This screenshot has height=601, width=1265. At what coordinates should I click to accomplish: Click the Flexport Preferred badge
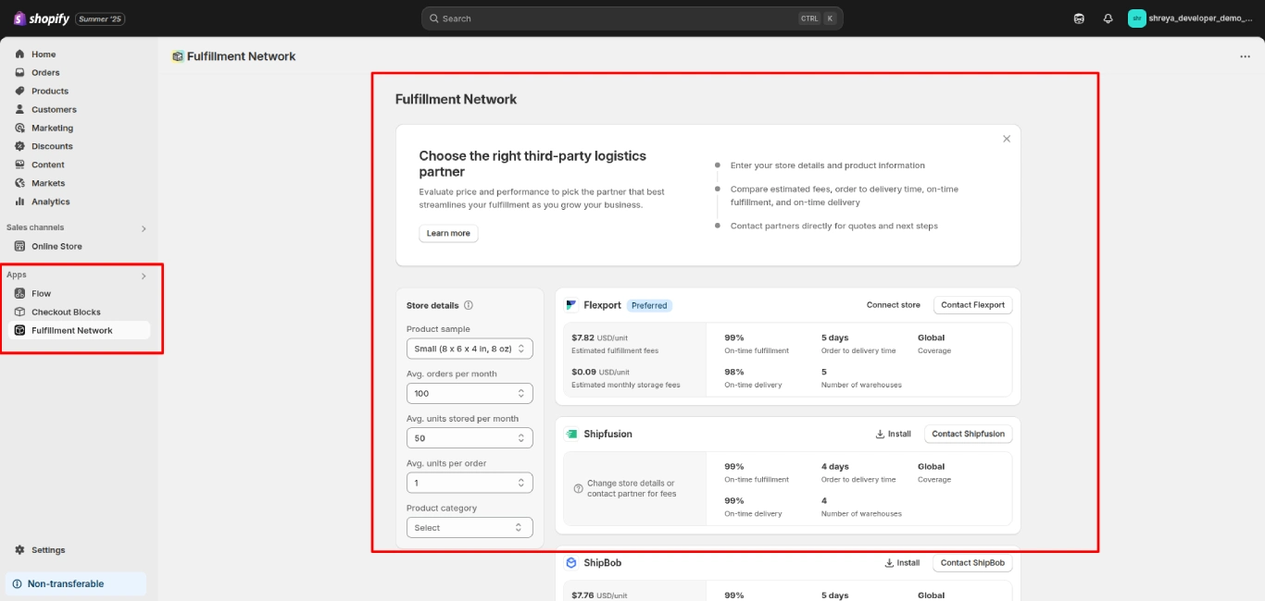coord(649,305)
